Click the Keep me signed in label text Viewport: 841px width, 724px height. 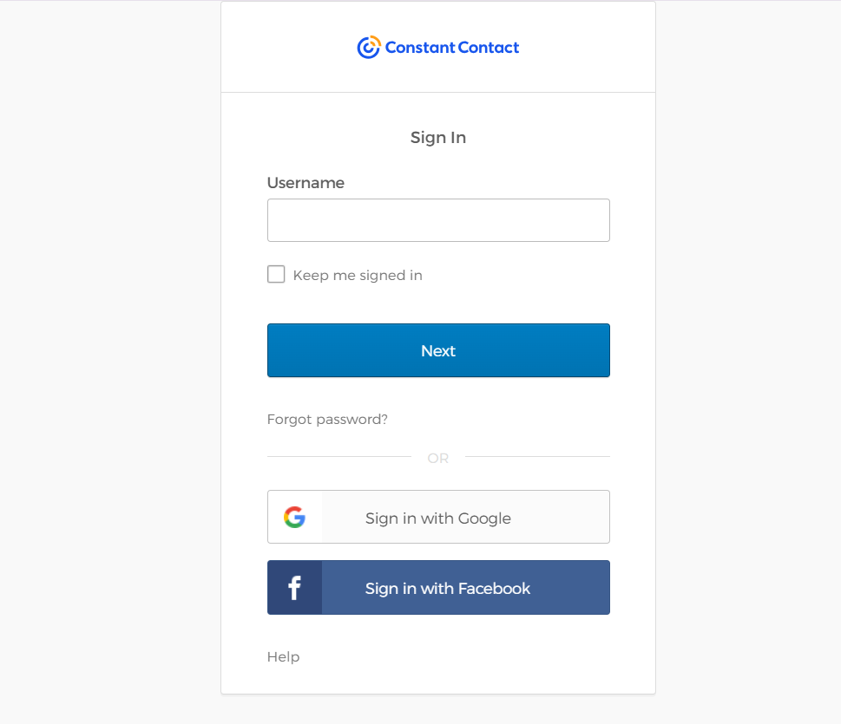358,276
